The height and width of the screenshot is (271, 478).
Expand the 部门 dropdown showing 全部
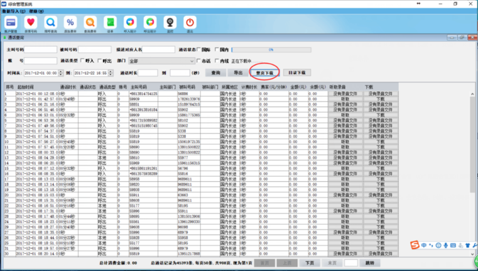click(x=161, y=61)
